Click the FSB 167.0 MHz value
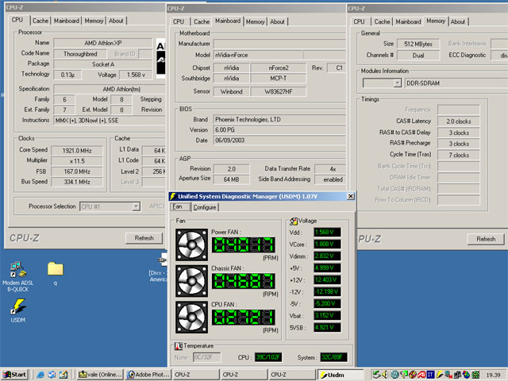Viewport: 508px width, 381px height. click(77, 171)
